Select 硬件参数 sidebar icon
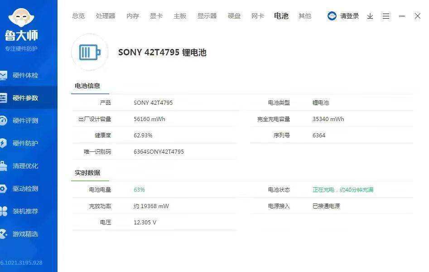 [x=3, y=98]
